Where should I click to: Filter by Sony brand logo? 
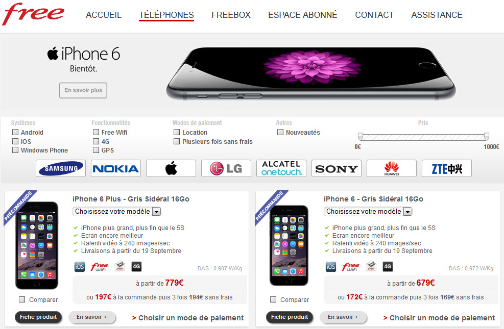[x=337, y=168]
